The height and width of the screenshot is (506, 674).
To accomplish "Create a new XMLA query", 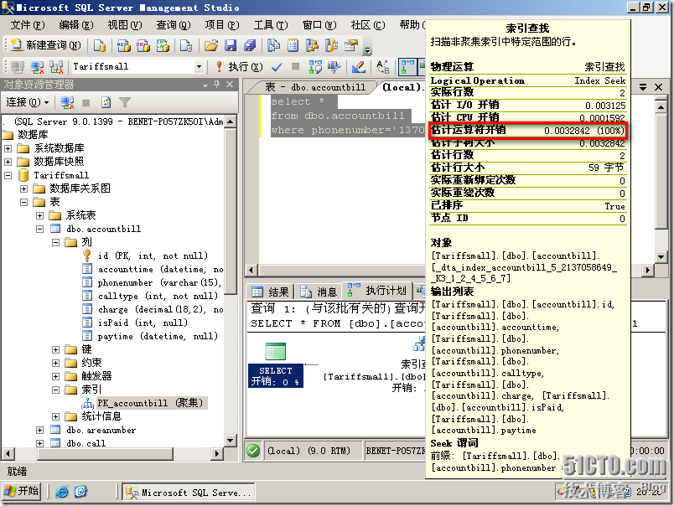I will 163,45.
